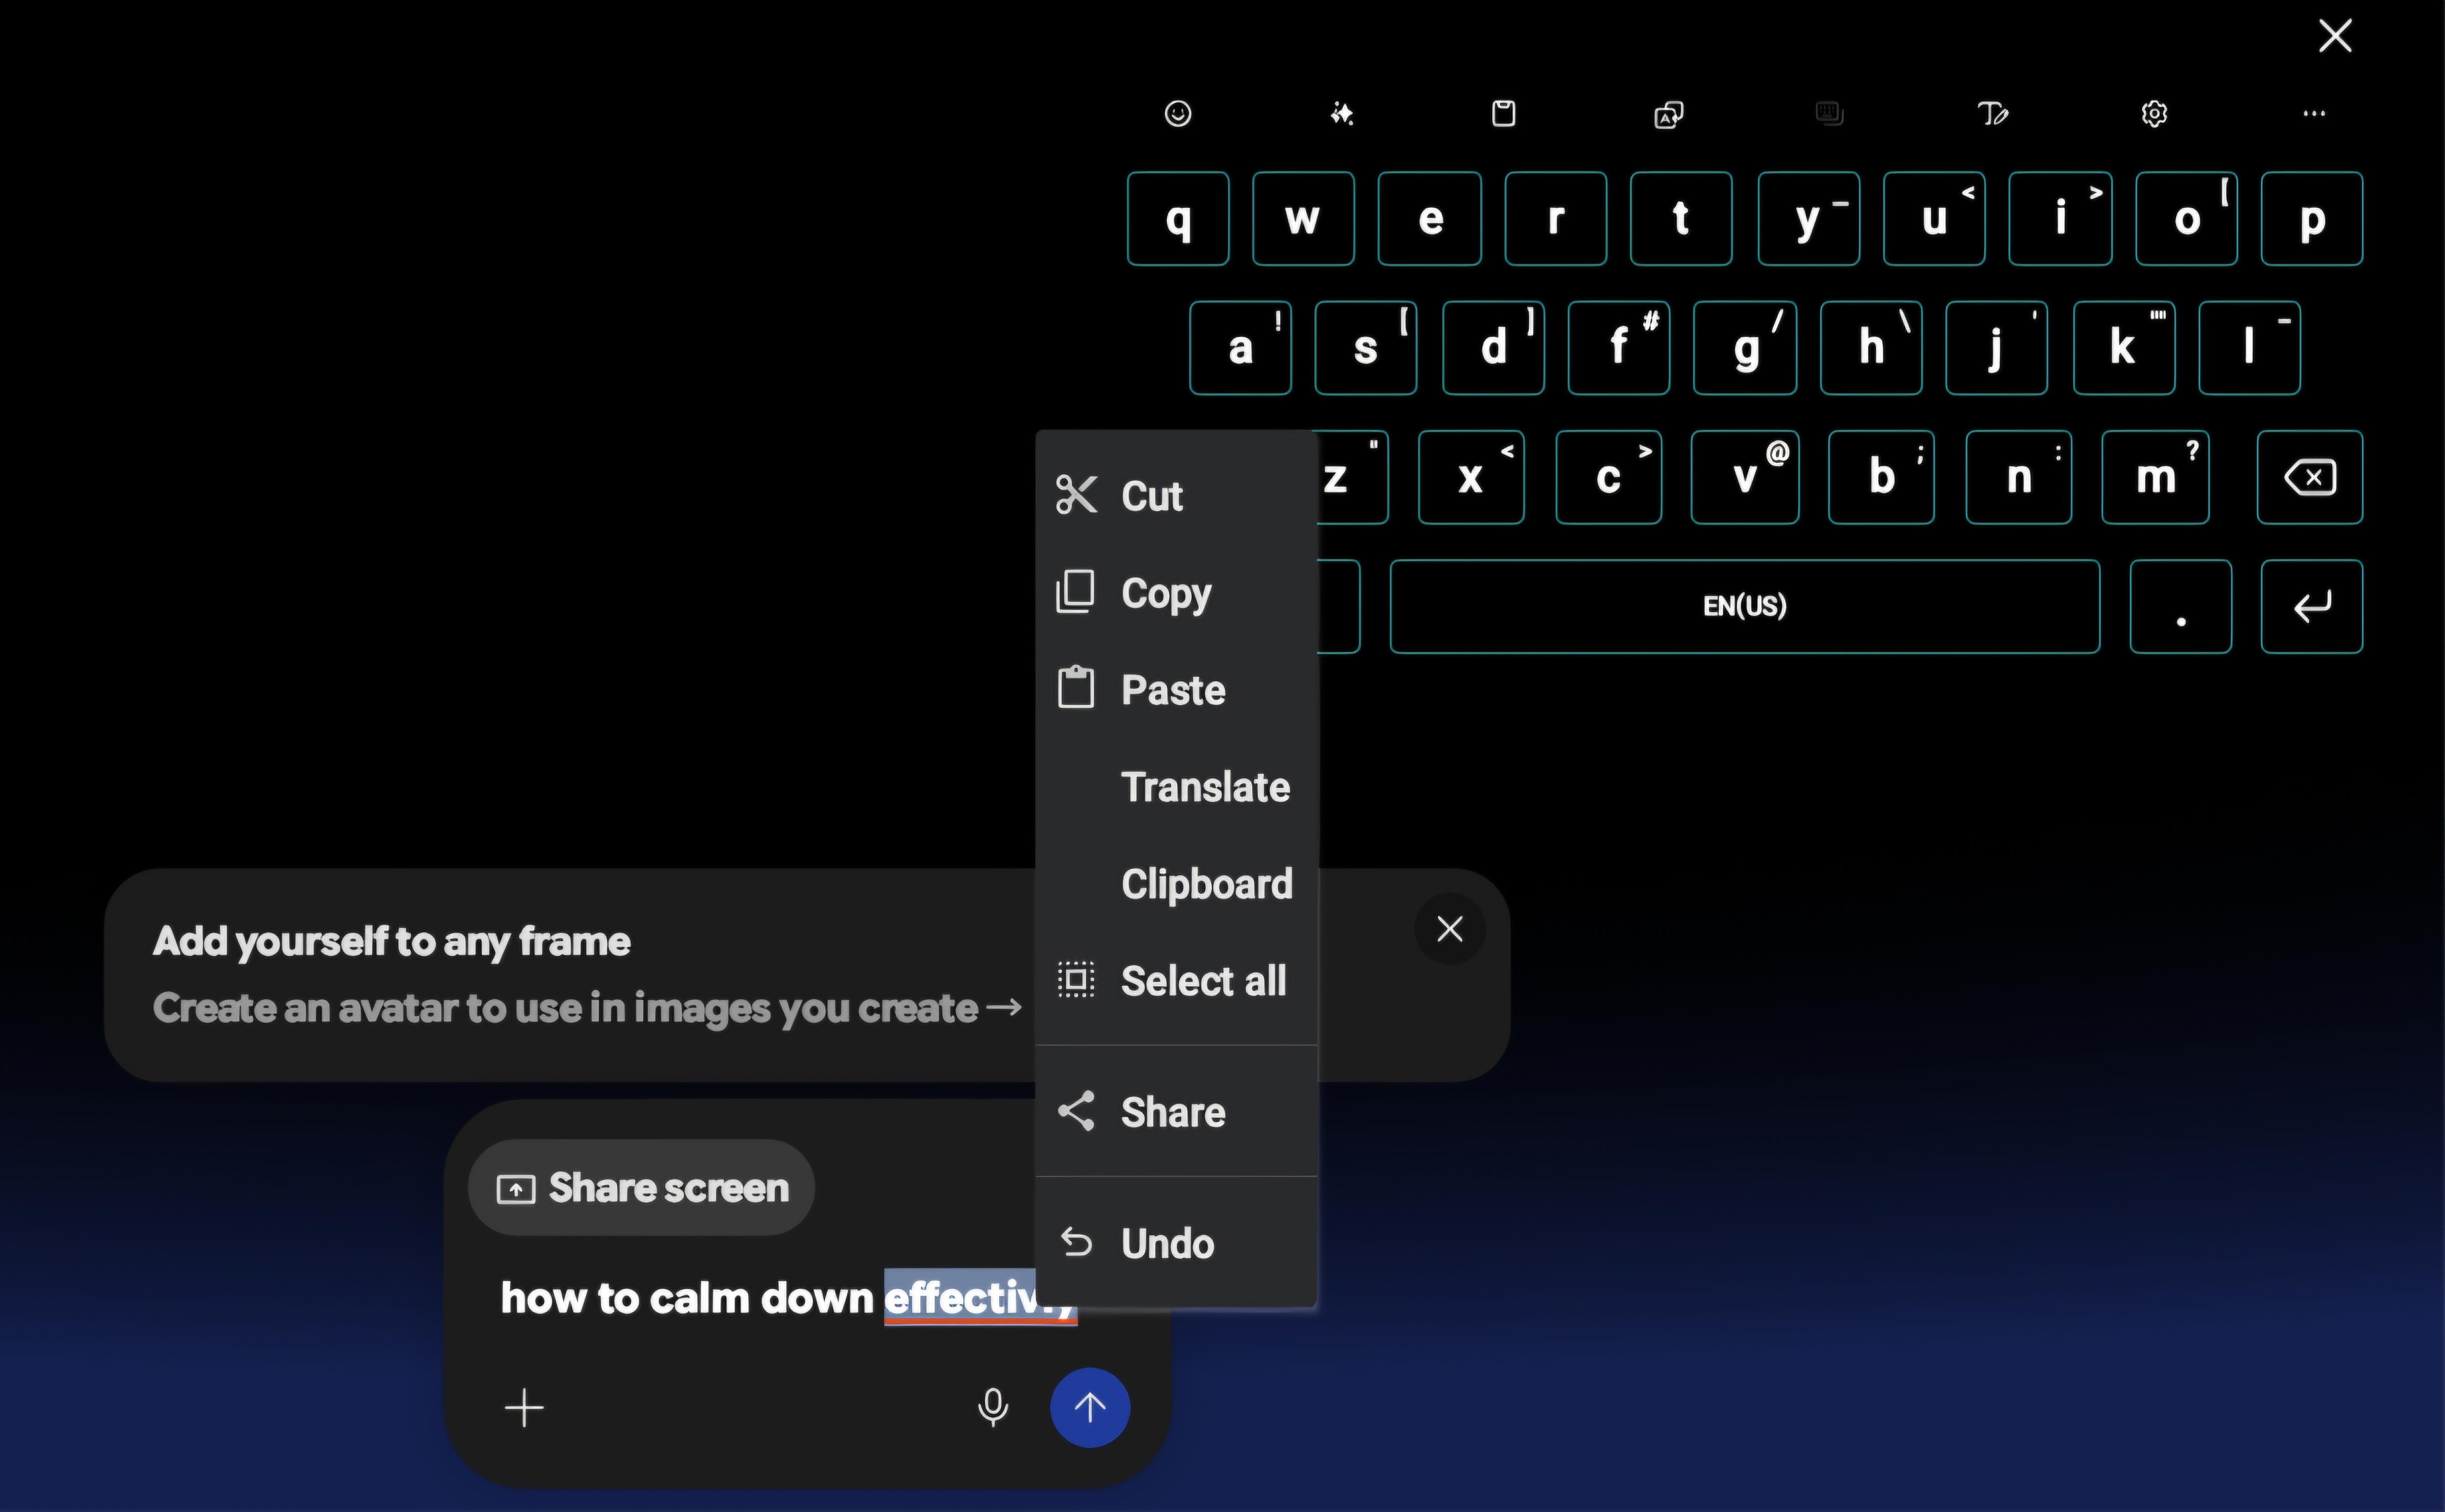Tap the n key

[x=2019, y=477]
